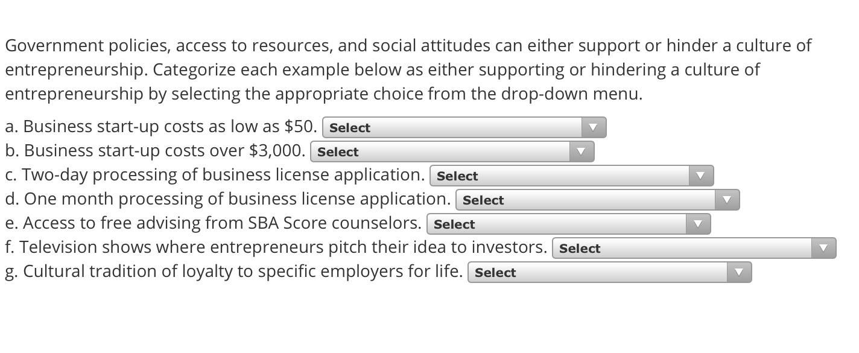
Task: Click the label for item e about free advising
Action: pos(212,223)
